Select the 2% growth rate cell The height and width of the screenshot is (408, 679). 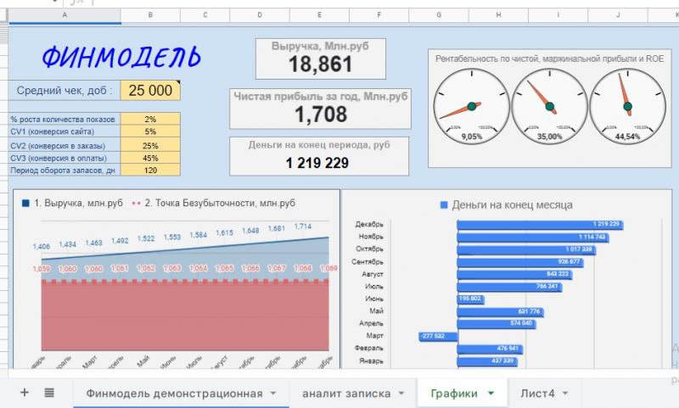[150, 119]
